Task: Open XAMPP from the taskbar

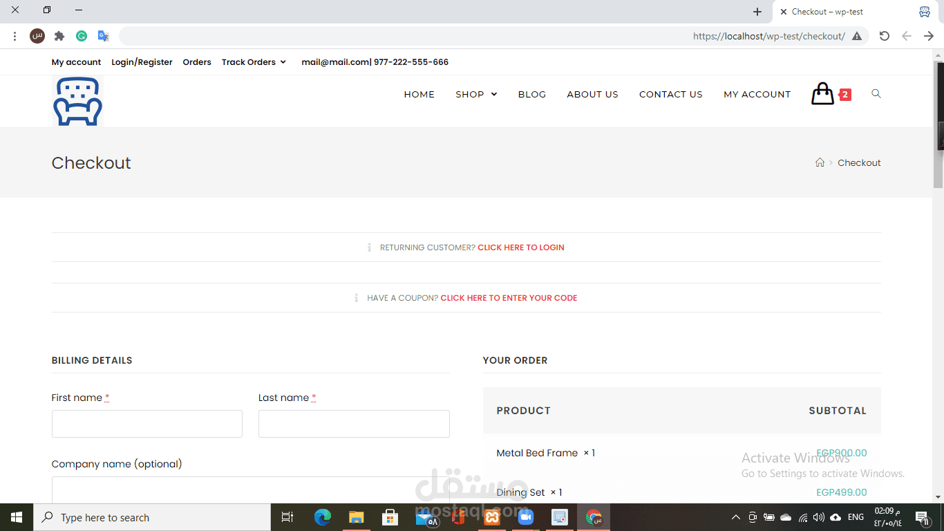Action: pyautogui.click(x=492, y=517)
